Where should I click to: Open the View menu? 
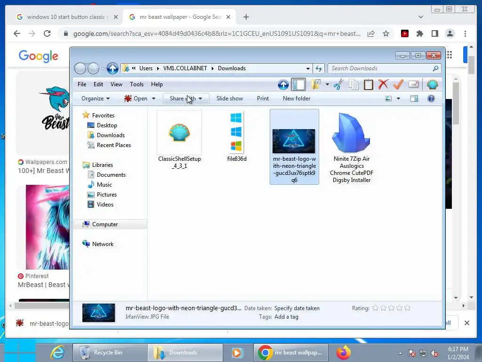click(116, 84)
